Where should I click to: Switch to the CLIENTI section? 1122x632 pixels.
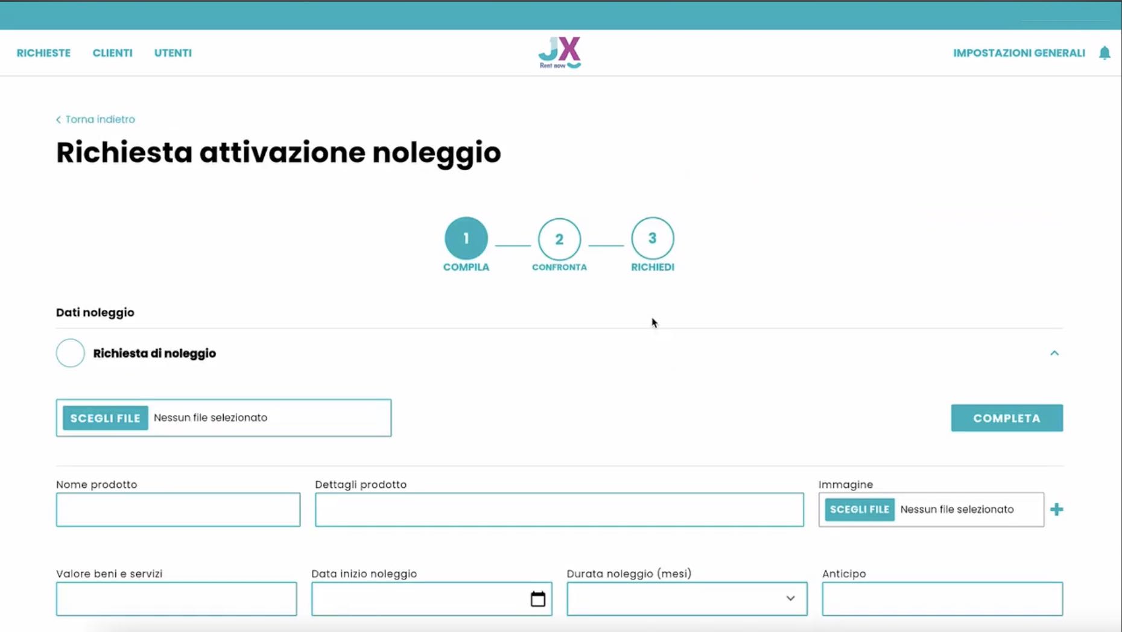[x=112, y=52]
